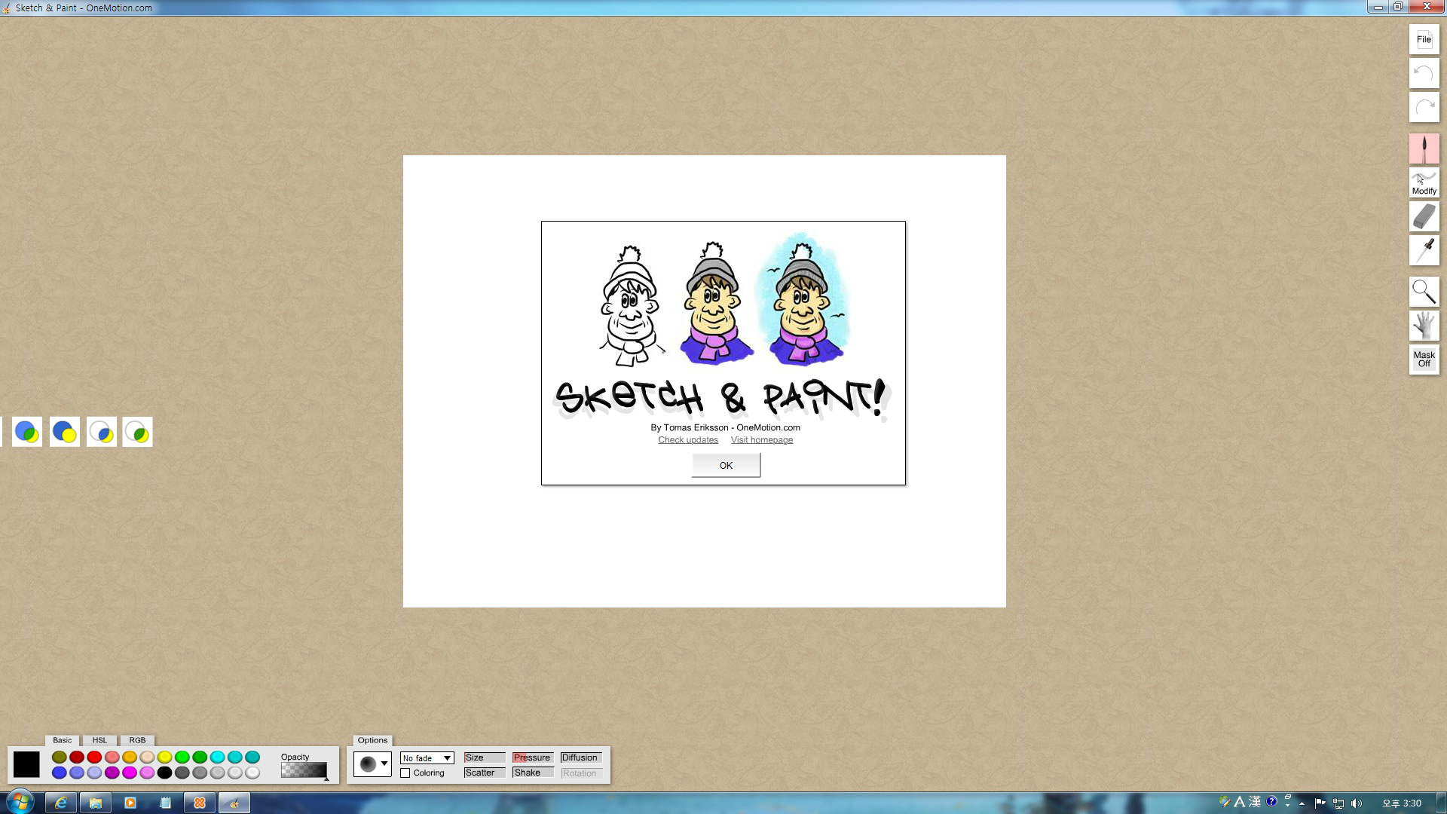Open Windows Media Player from taskbar
1447x814 pixels.
pos(130,803)
